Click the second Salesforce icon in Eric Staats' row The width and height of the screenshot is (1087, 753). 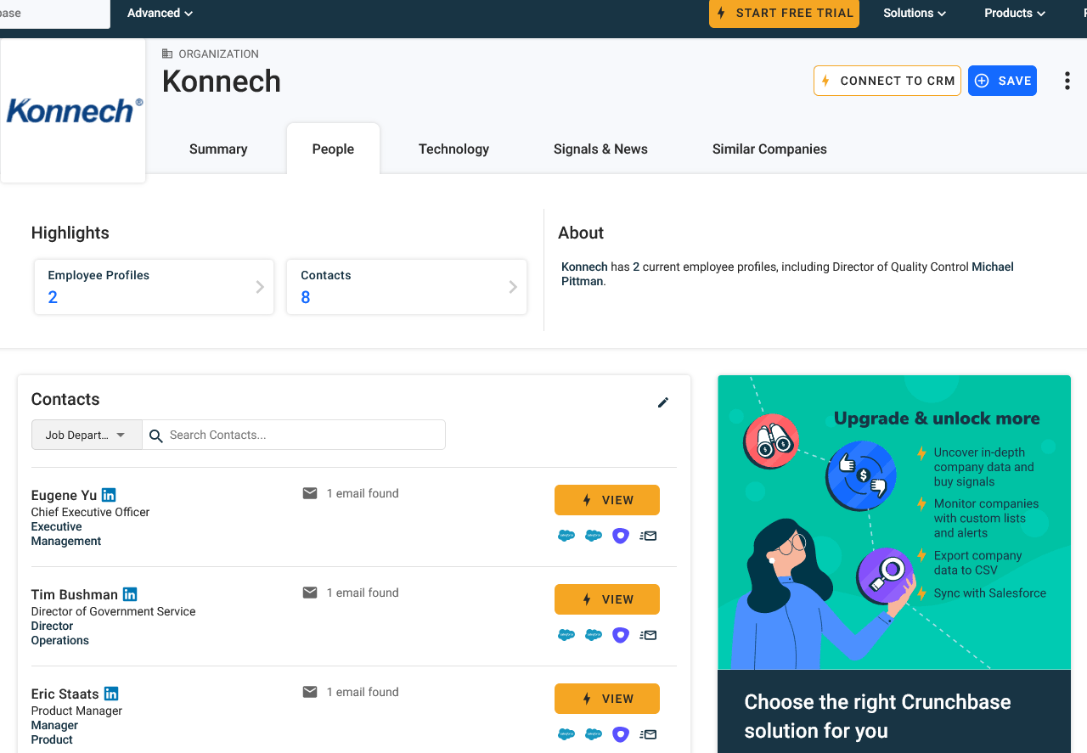coord(594,734)
